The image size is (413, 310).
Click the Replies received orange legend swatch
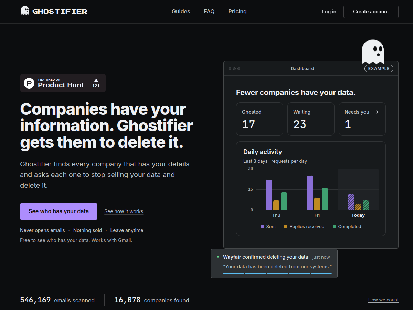[x=286, y=226]
